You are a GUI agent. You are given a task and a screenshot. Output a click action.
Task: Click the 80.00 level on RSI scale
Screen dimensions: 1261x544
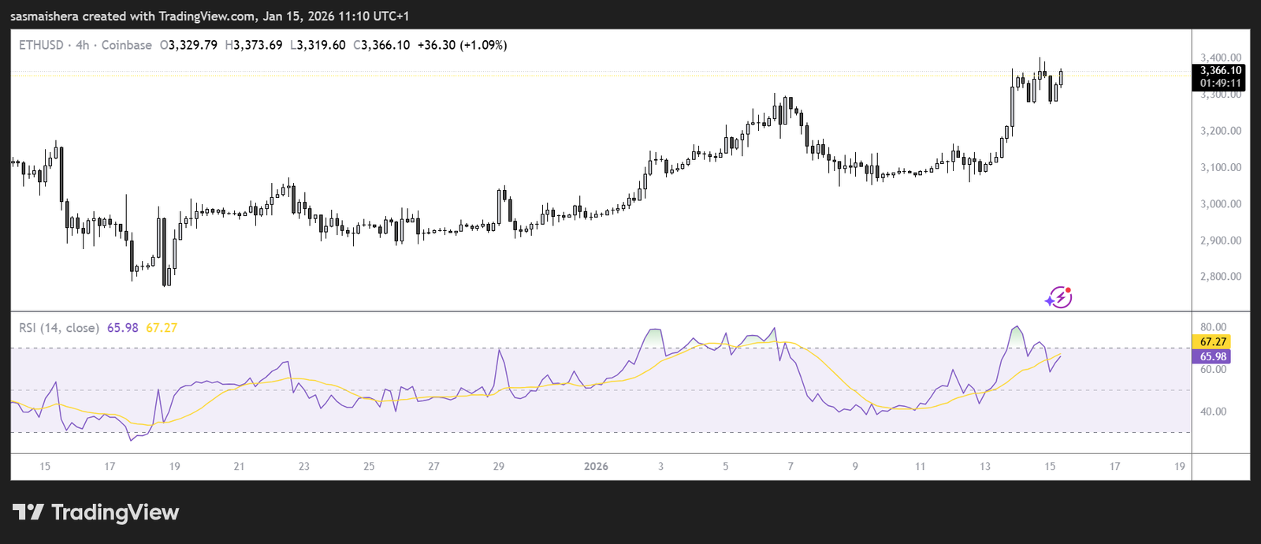(1213, 327)
